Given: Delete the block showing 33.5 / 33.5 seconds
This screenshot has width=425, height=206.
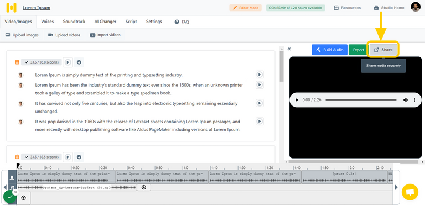Looking at the screenshot, I should coord(17,157).
